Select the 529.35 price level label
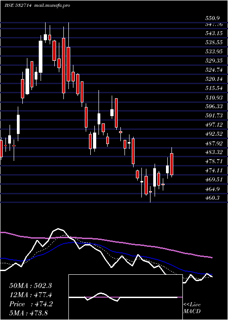 tap(213, 61)
